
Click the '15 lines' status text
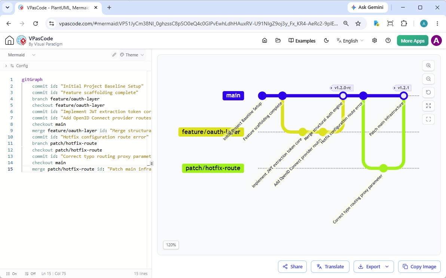pos(141,274)
